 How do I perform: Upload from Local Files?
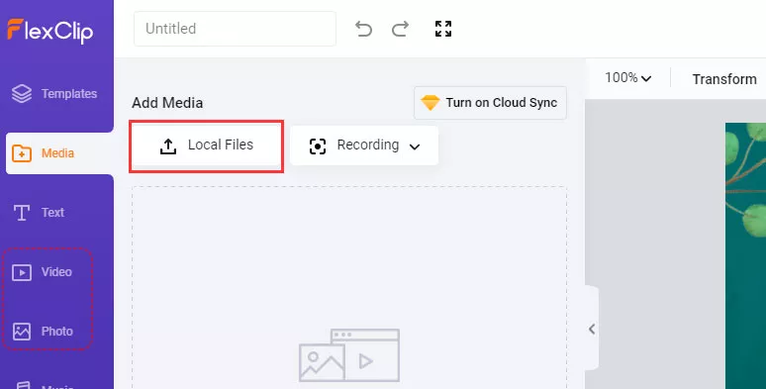point(206,146)
